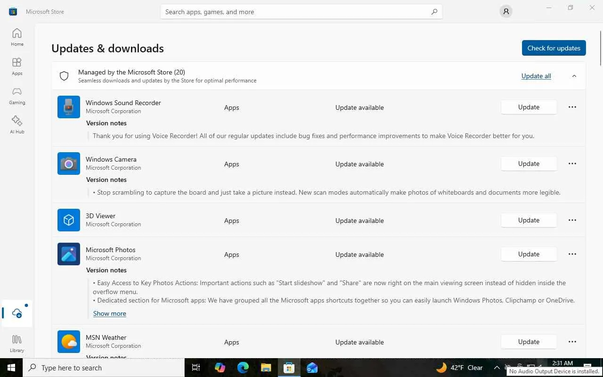Screen dimensions: 603x377
Task: Click the shield icon beside Managed by Microsoft Store
Action: click(64, 76)
